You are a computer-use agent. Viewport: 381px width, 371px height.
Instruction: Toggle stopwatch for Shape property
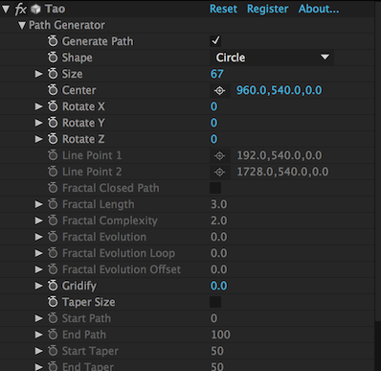[x=53, y=58]
